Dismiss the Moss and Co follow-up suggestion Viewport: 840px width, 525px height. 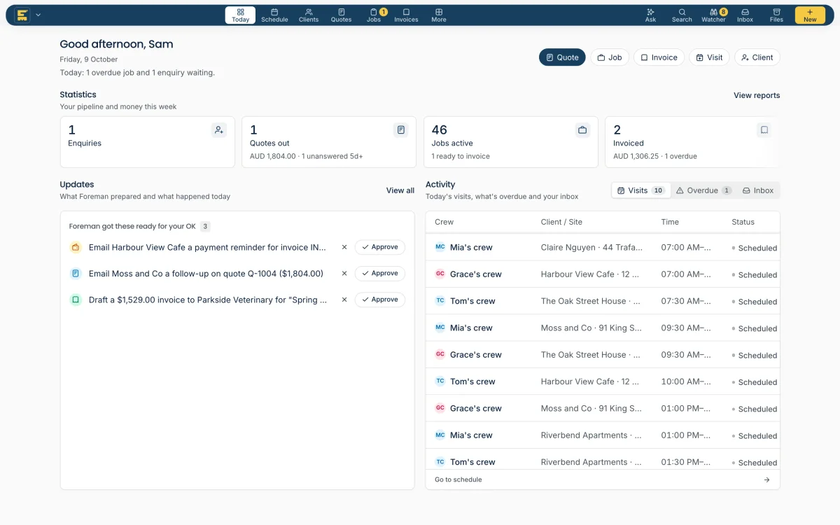click(x=344, y=274)
